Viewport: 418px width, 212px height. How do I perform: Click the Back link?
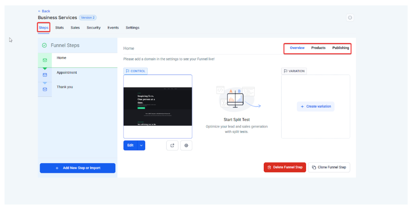point(44,11)
